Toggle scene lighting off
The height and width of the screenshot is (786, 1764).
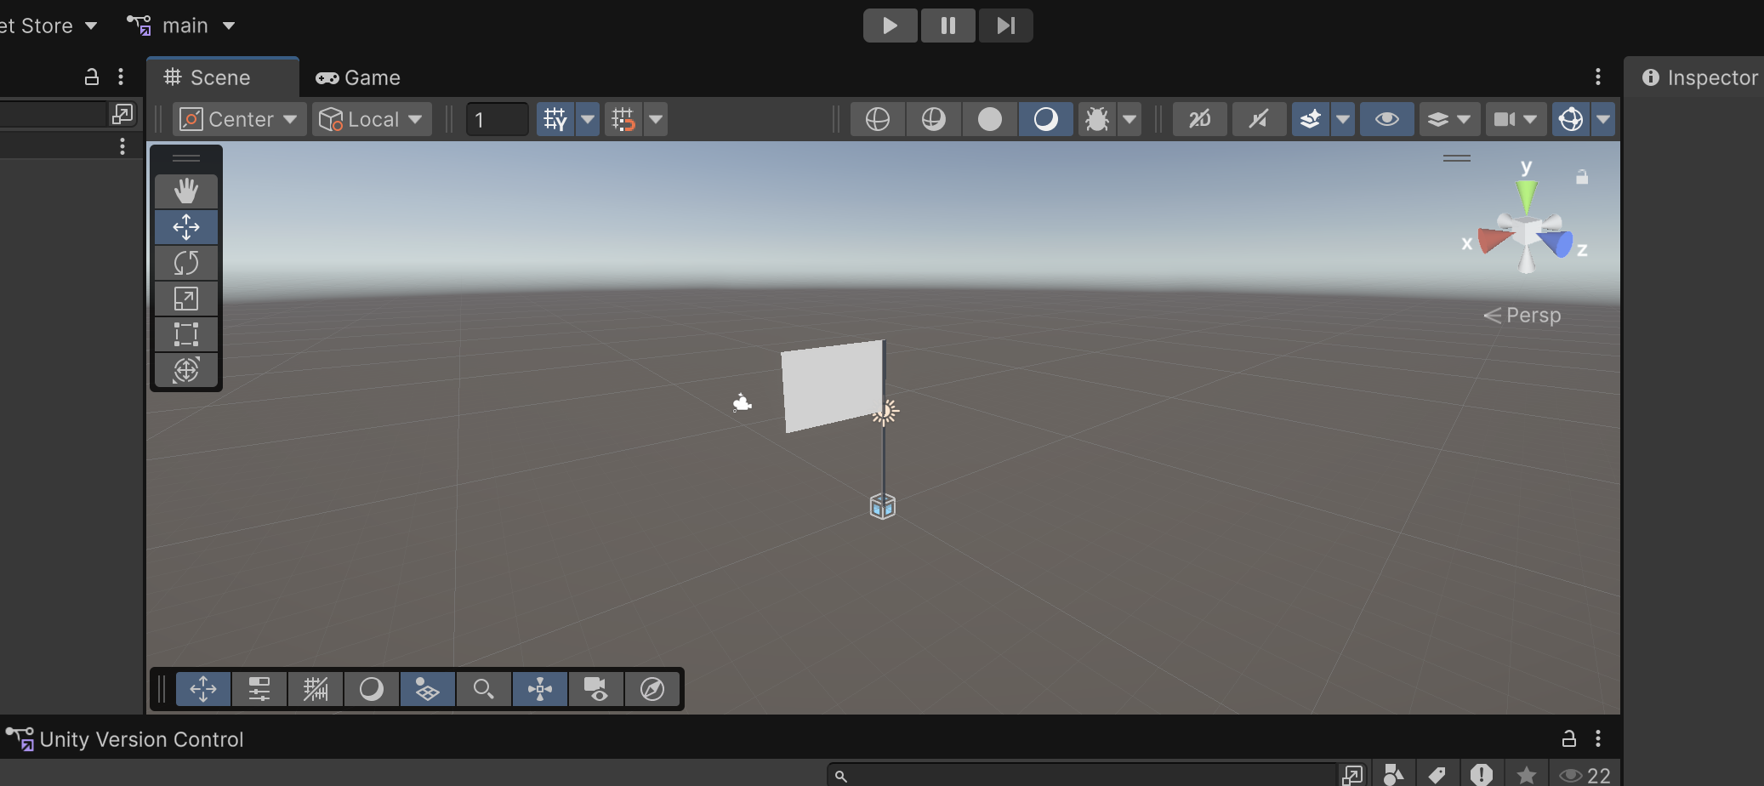[1258, 119]
